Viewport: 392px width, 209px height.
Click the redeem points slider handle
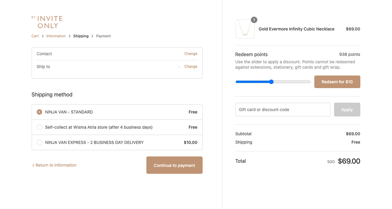pyautogui.click(x=271, y=82)
